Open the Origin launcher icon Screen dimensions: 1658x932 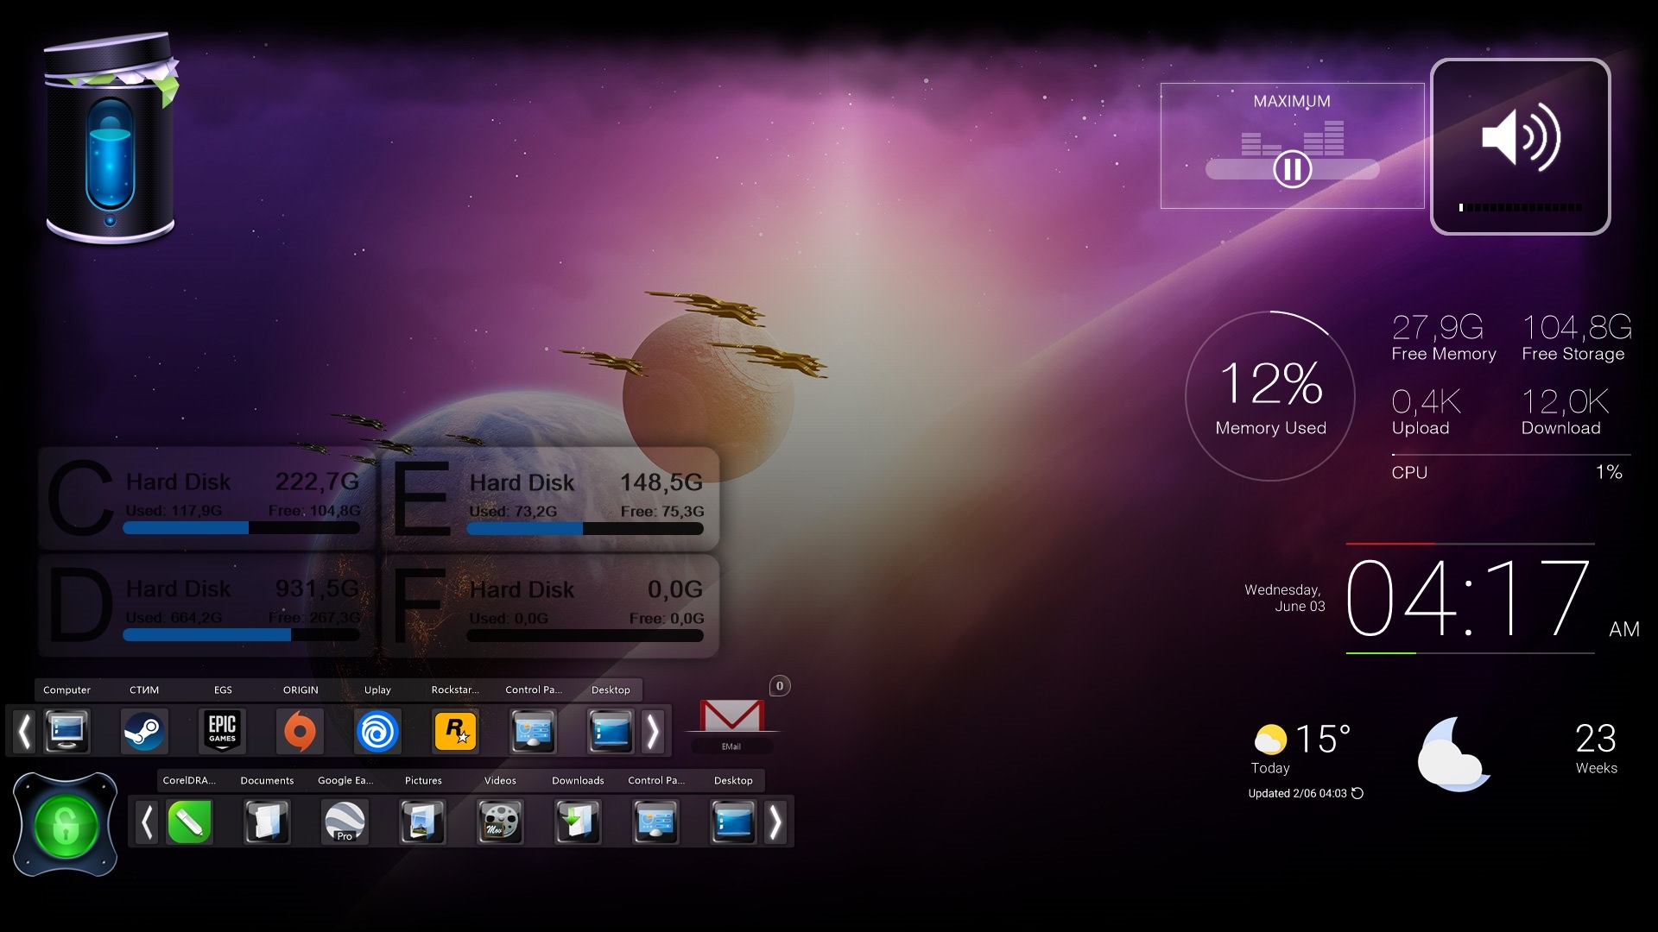(x=300, y=732)
